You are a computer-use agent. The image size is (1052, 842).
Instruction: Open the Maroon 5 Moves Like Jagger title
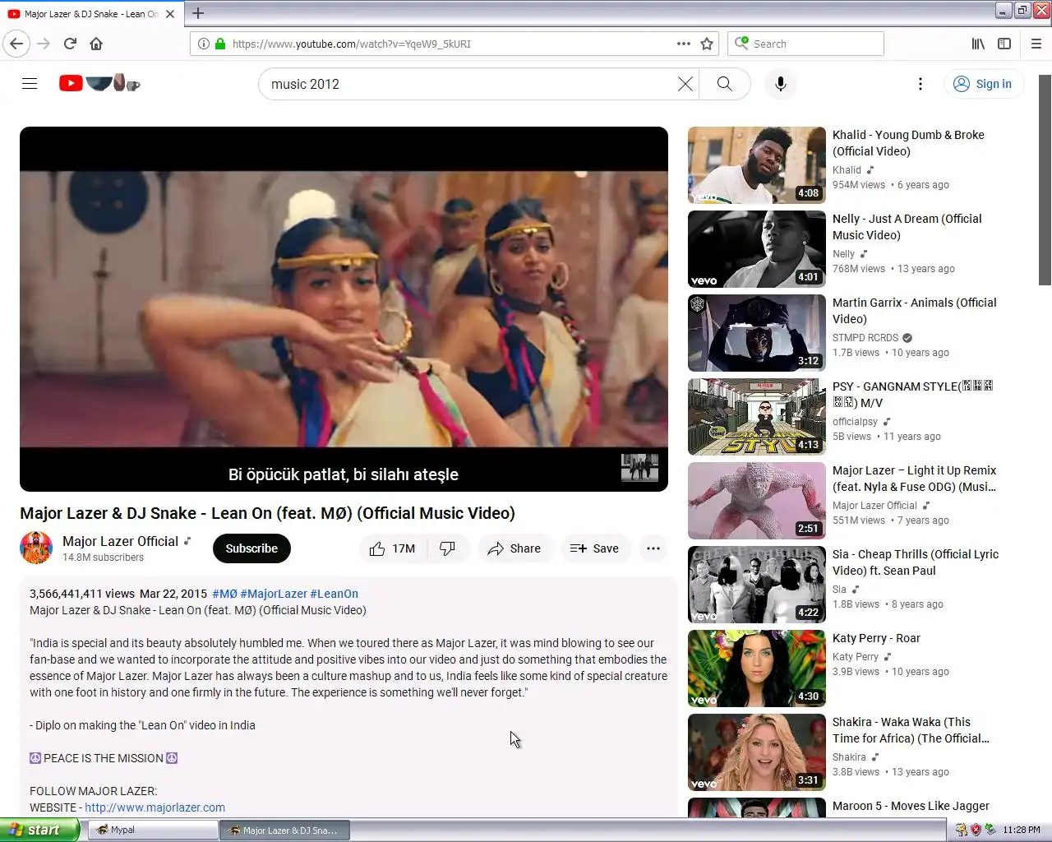[x=911, y=806]
